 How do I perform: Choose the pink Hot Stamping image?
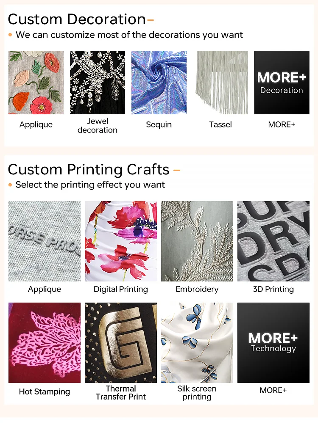tap(45, 343)
